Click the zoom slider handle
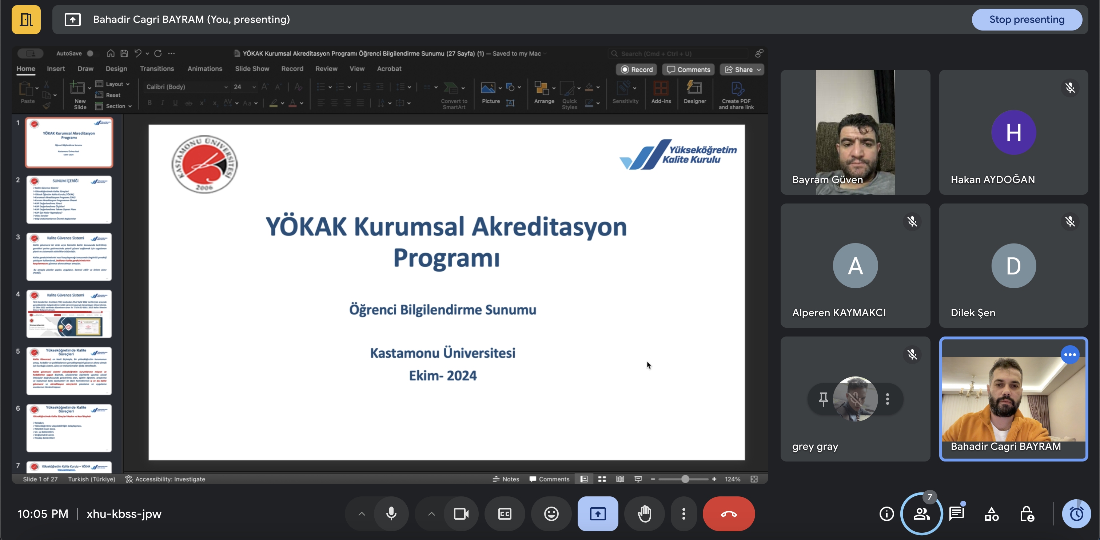Screen dimensions: 1100x540 point(685,479)
